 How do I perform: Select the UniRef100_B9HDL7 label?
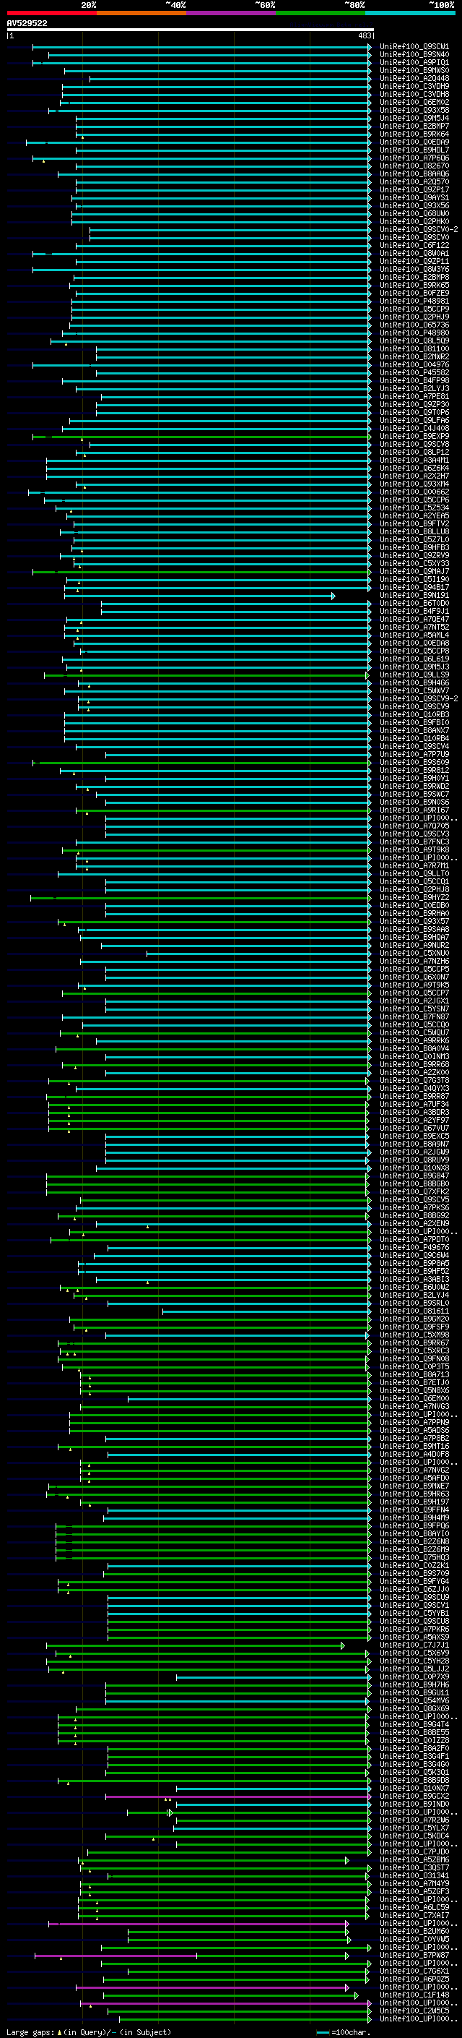pos(414,150)
